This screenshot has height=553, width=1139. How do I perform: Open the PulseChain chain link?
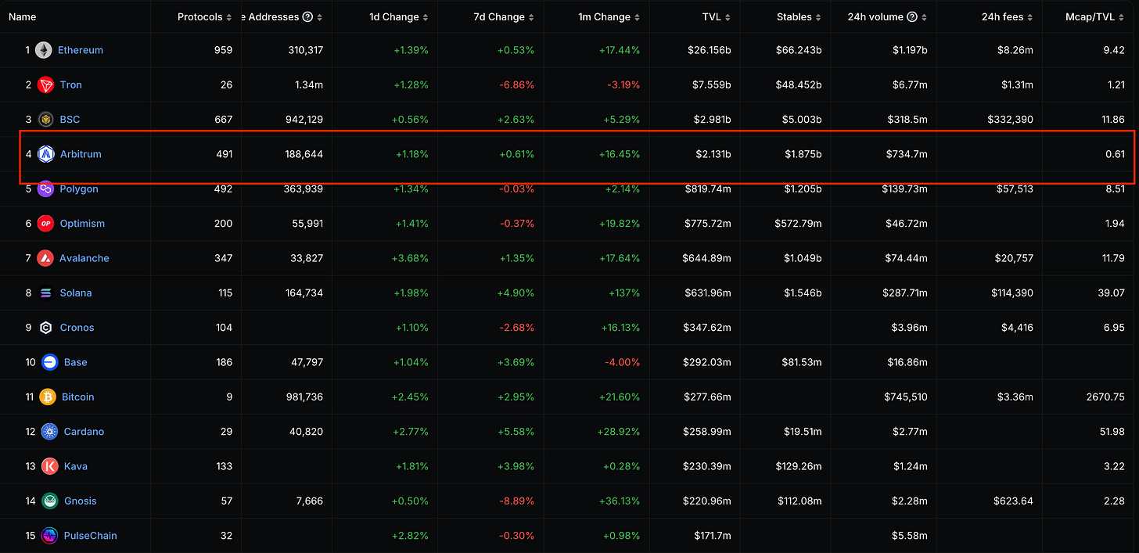[91, 536]
